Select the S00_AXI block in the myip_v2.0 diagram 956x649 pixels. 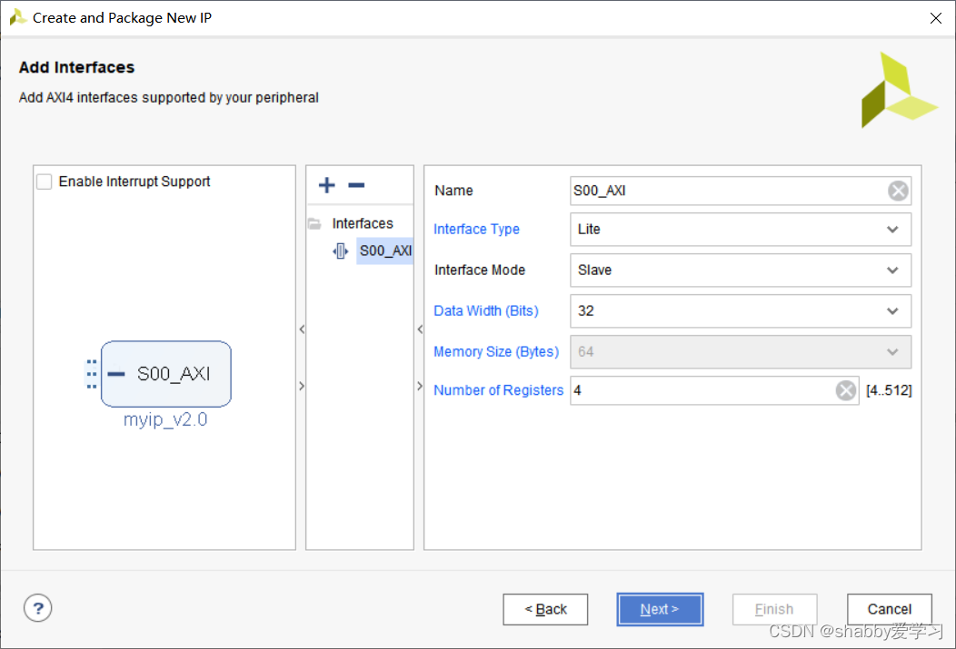tap(165, 374)
